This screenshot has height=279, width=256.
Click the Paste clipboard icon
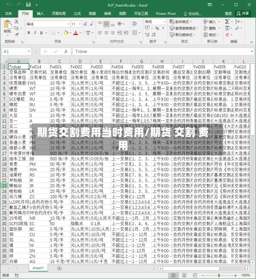pos(8,25)
